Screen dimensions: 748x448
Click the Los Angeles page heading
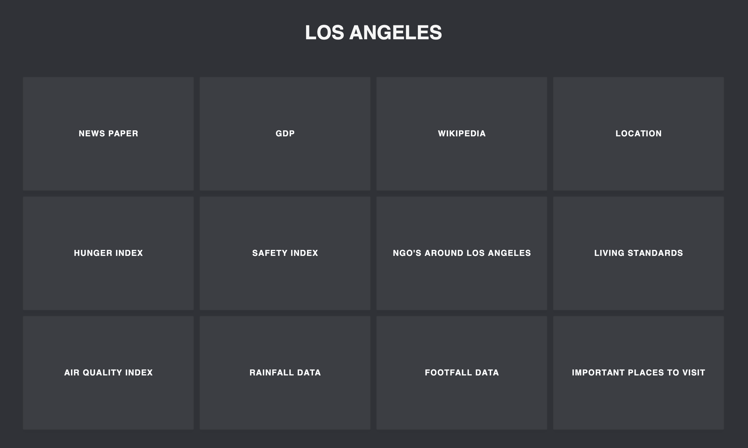[374, 32]
